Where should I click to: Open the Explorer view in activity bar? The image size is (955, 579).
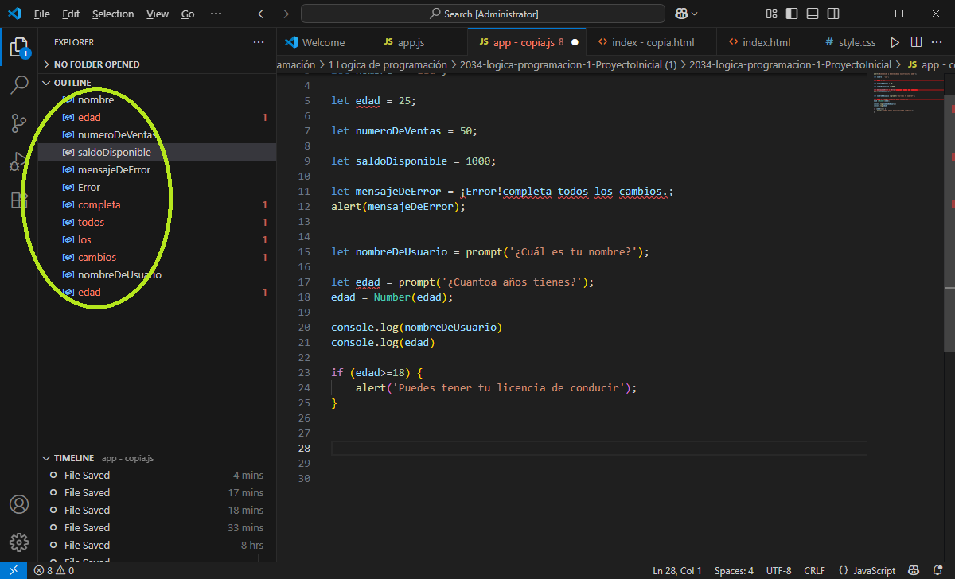pos(19,47)
